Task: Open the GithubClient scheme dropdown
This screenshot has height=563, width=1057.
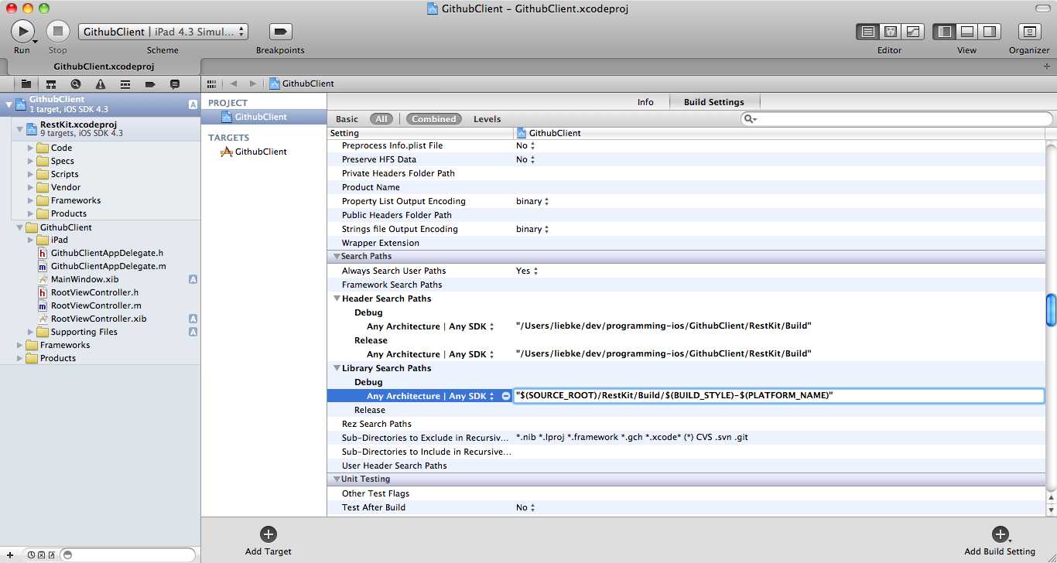Action: point(162,32)
